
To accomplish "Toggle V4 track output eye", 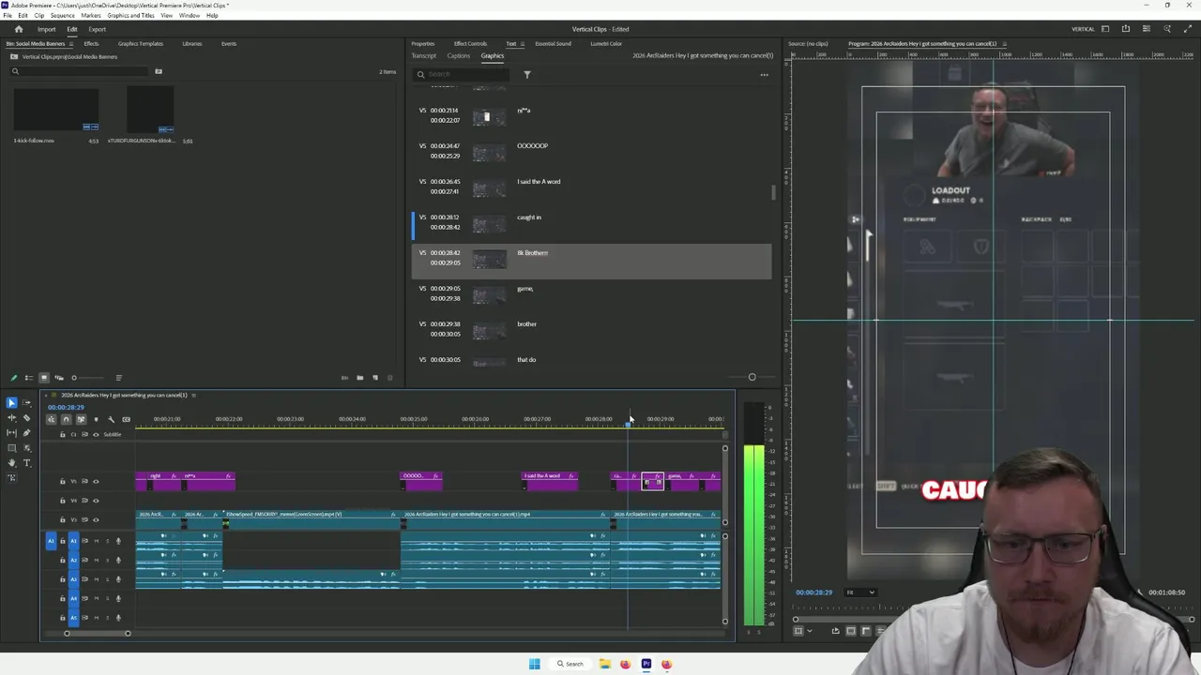I will click(x=95, y=501).
